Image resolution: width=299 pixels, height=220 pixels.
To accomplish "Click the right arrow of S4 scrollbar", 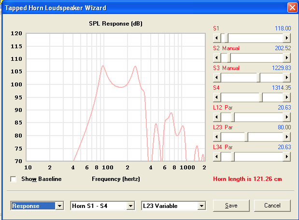I will 286,97.
